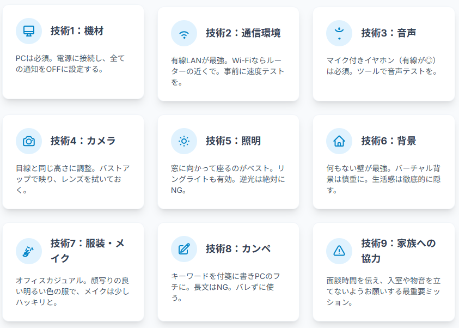Click the description text about 有線LANが最強

228,71
